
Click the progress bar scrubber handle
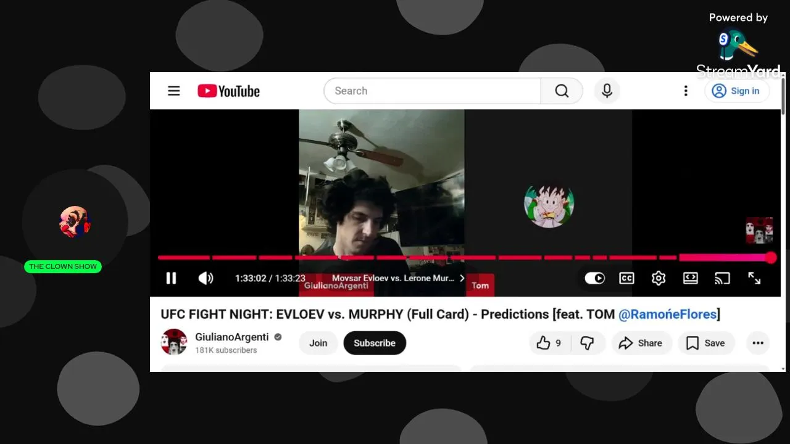coord(771,258)
